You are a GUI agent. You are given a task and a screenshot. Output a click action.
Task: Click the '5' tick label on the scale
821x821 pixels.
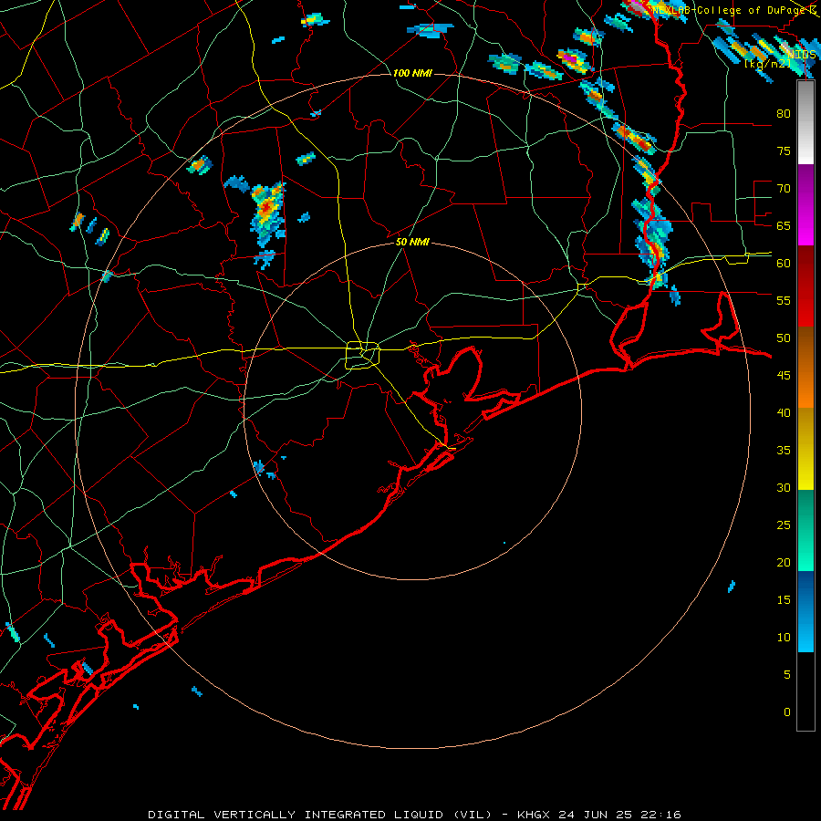click(x=787, y=675)
